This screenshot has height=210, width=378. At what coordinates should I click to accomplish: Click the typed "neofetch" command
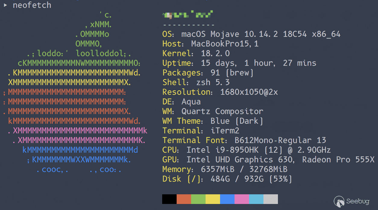coord(32,5)
